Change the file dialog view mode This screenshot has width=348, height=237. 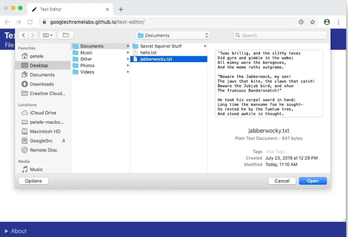point(48,35)
